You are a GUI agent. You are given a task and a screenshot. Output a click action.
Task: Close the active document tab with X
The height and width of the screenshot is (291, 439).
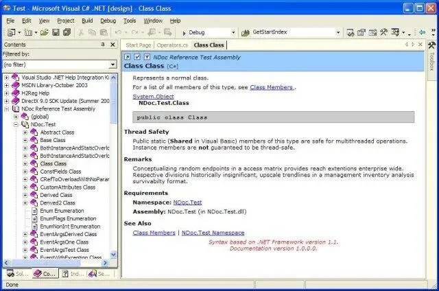tap(420, 45)
